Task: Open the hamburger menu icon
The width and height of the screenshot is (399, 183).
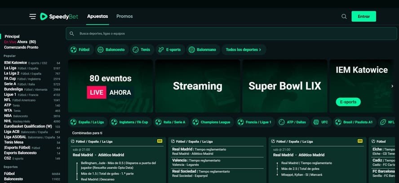Action: pos(32,17)
